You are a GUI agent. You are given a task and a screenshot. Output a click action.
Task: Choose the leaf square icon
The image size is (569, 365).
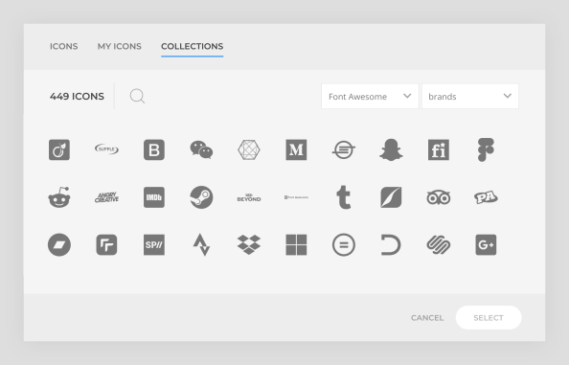391,197
